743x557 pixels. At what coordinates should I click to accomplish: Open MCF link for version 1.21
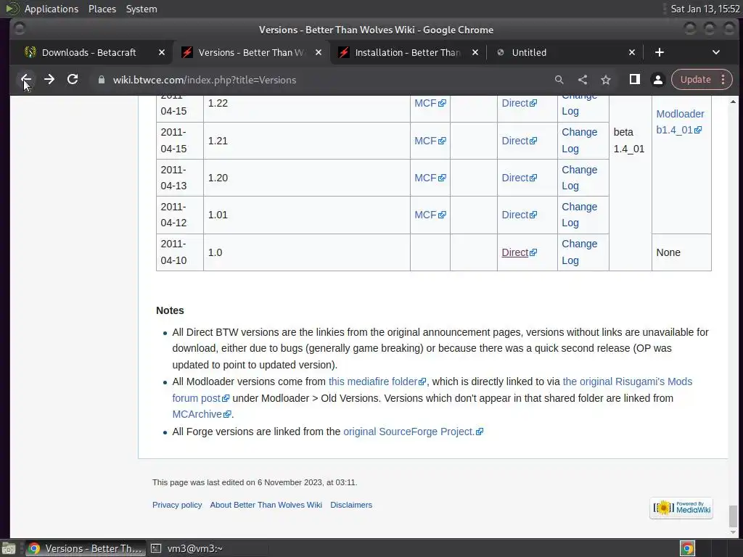click(430, 141)
